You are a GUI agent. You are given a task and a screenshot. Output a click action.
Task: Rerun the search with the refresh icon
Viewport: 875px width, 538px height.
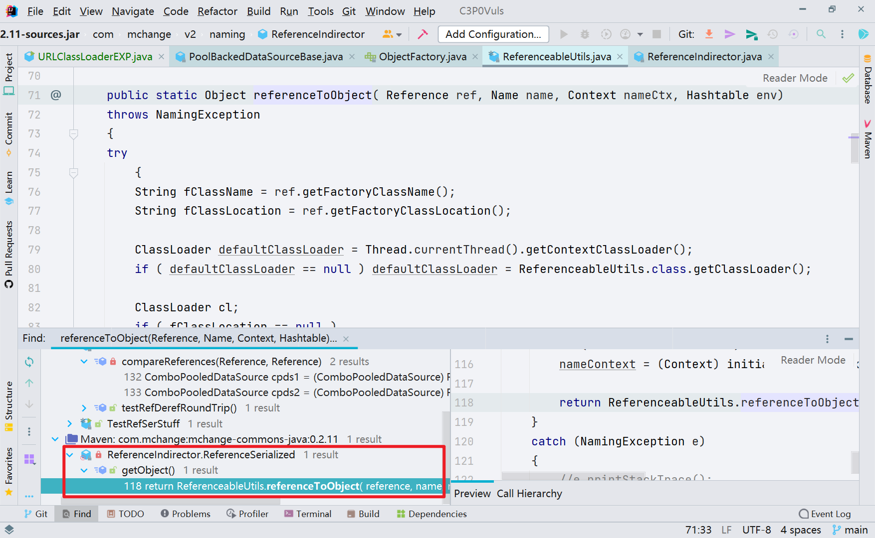tap(29, 362)
